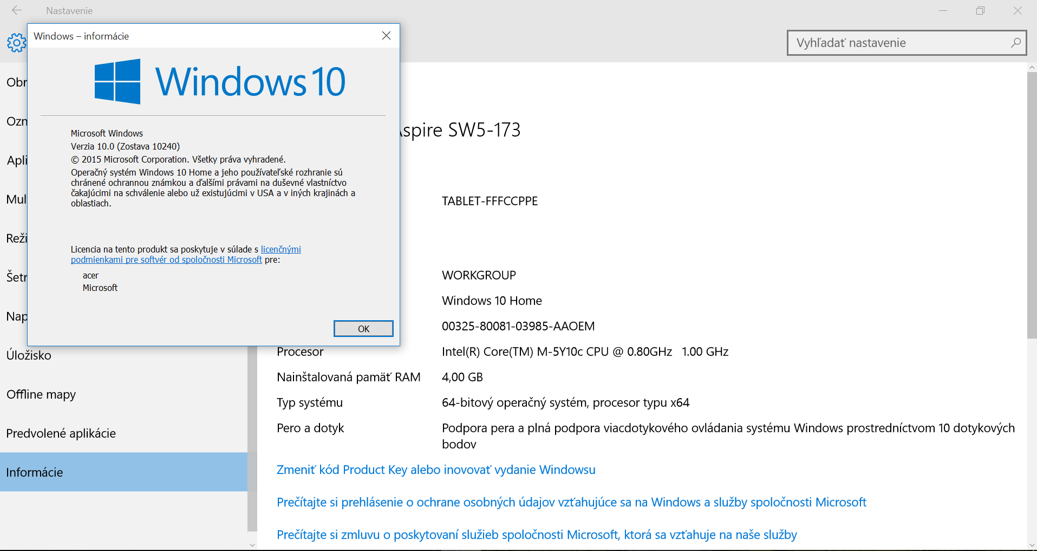
Task: Click OK in the Windows information dialog
Action: click(363, 329)
